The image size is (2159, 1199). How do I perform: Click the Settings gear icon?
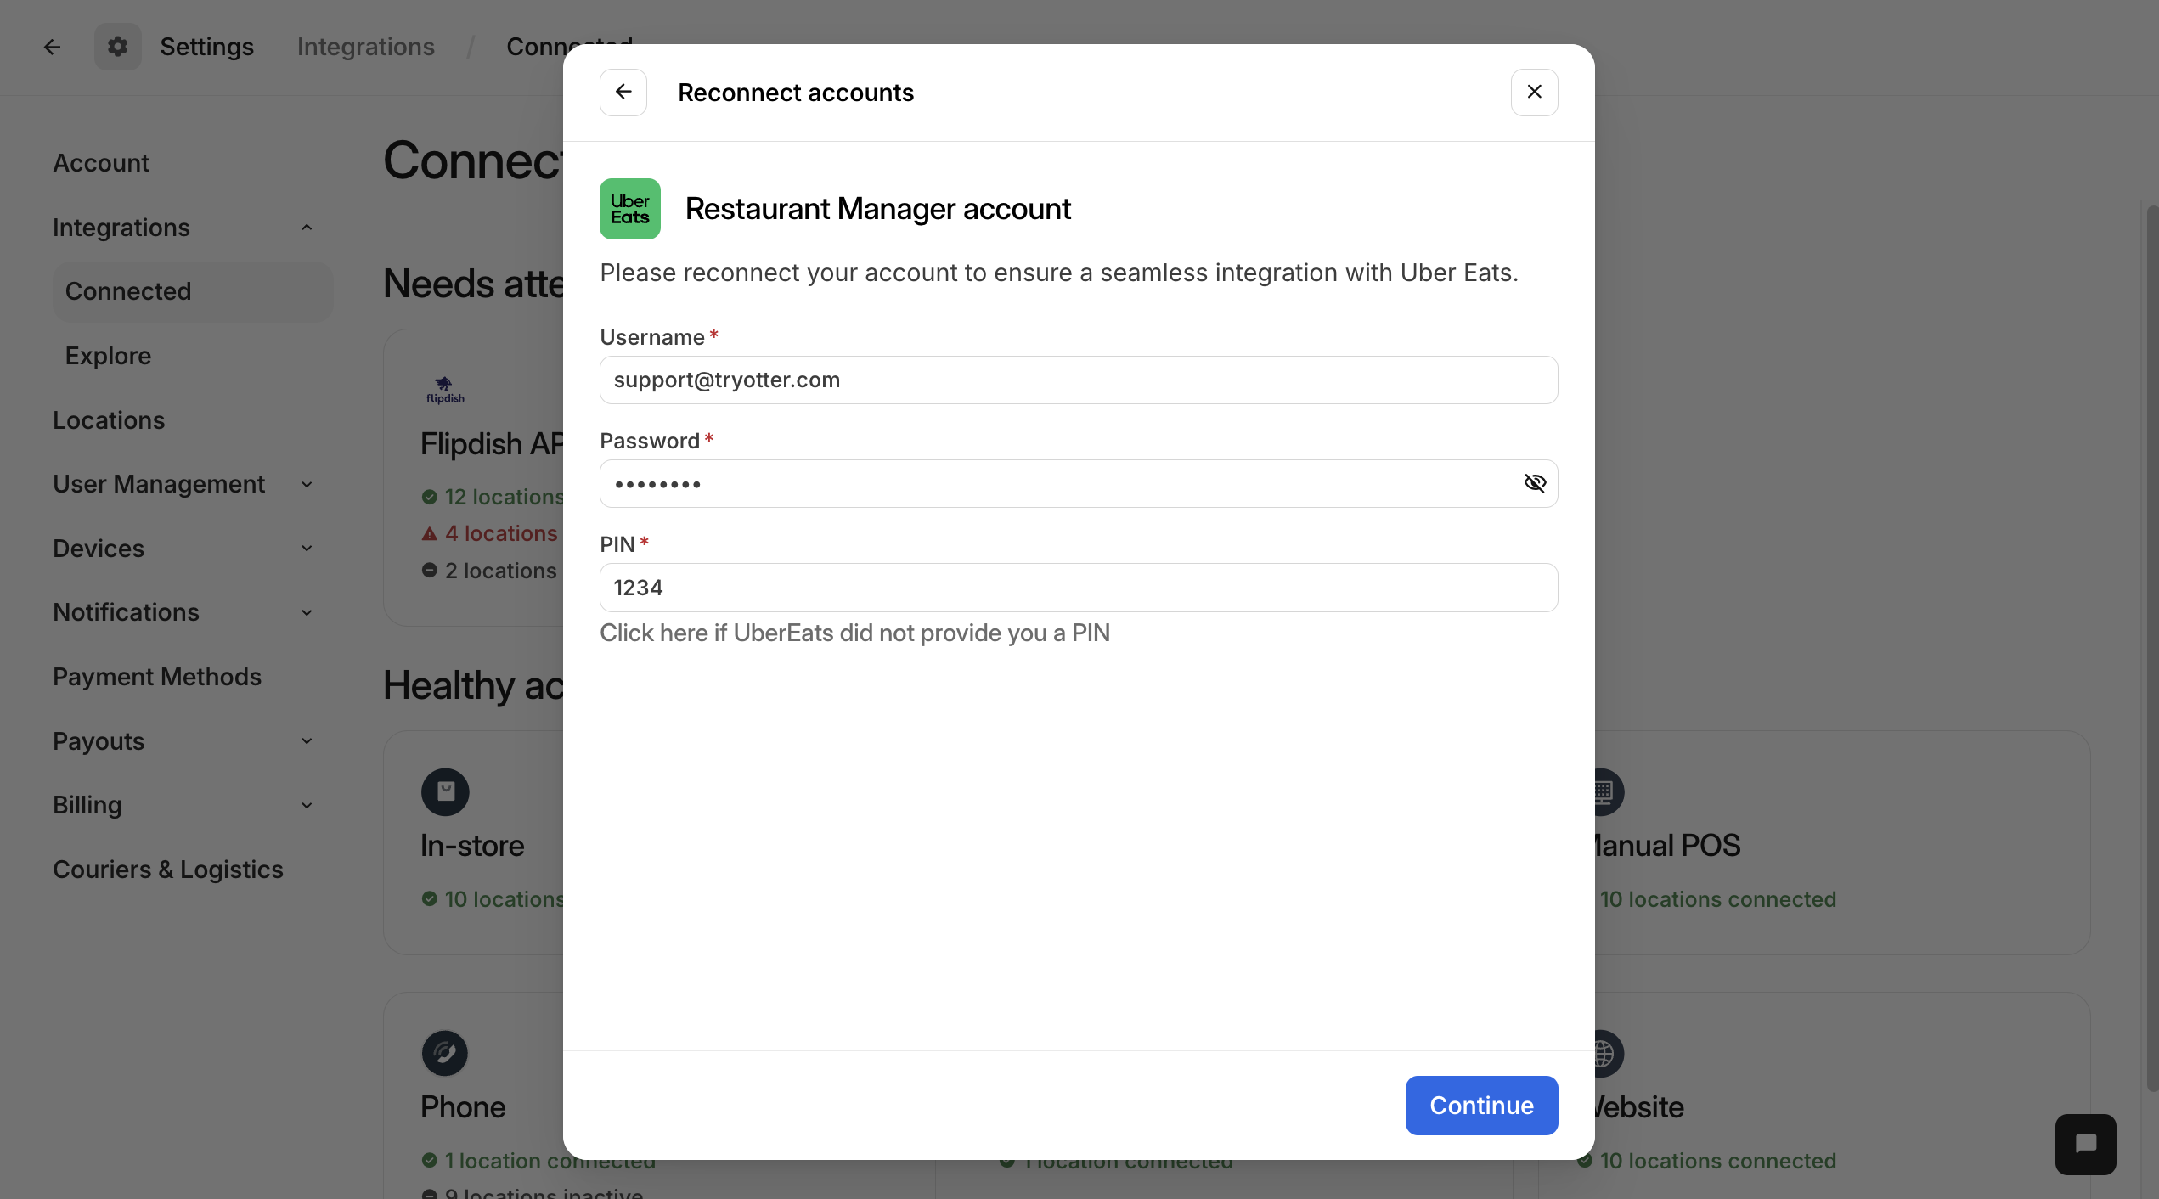[117, 47]
